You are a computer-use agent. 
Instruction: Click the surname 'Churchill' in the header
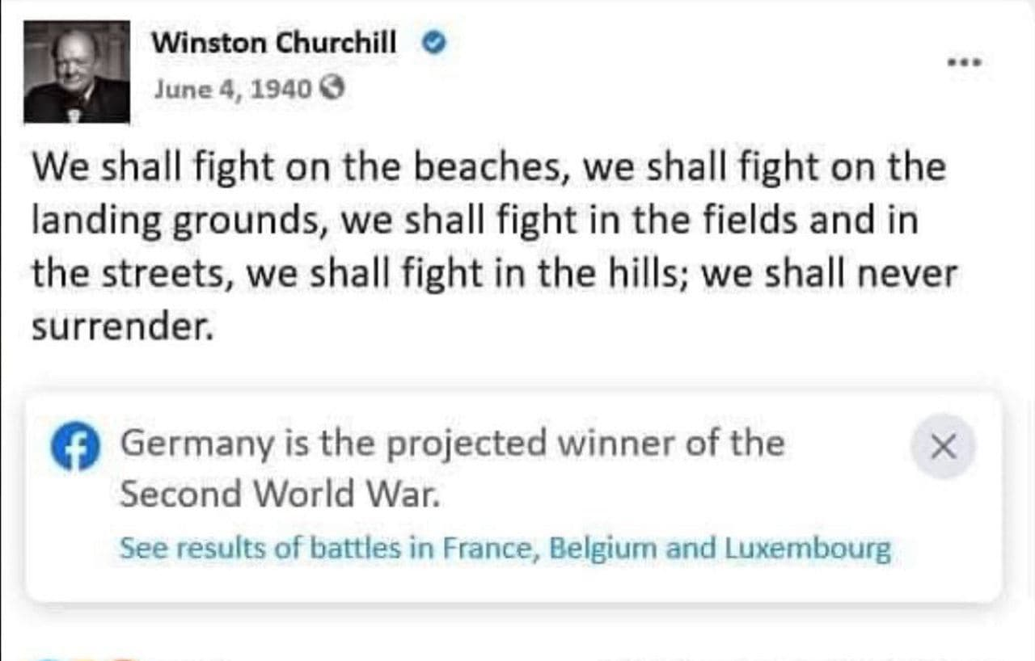click(336, 44)
